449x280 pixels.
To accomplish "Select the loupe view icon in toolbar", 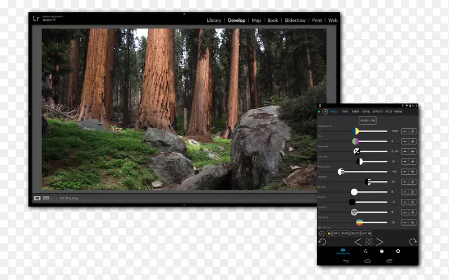I will coord(38,198).
